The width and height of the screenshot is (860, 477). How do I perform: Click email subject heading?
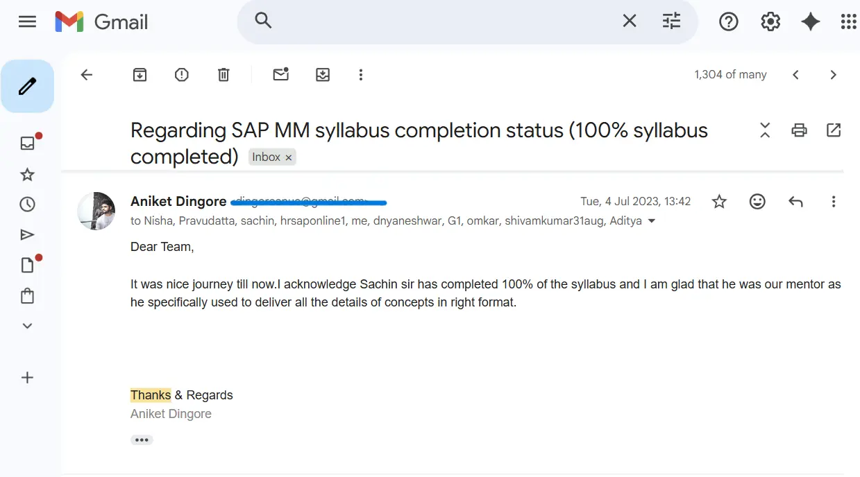(419, 143)
